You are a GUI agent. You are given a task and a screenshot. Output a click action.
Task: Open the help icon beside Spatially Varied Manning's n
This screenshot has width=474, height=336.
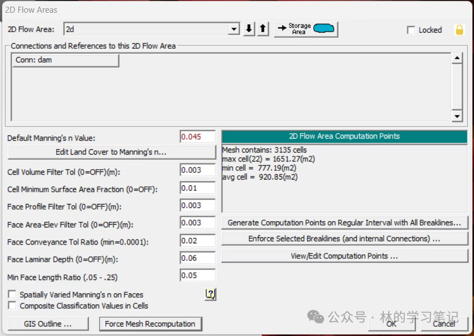(210, 294)
